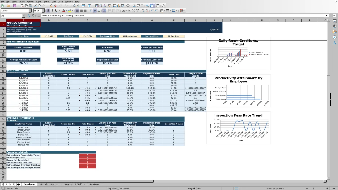
Task: Open Highlighting Color dropdown arrow
Action: point(73,11)
